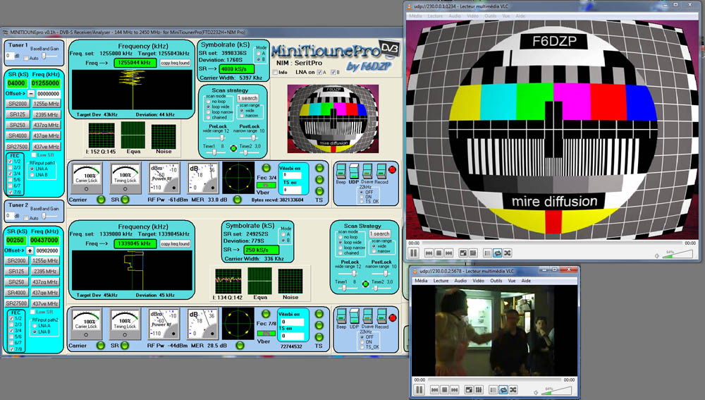Select Tuner 1 scan mode 'no loop'
Image resolution: width=705 pixels, height=400 pixels.
208,102
